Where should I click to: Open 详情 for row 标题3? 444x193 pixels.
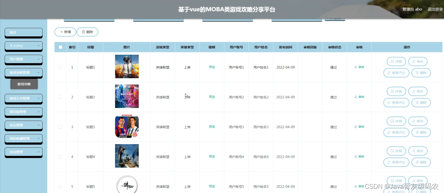[396, 121]
